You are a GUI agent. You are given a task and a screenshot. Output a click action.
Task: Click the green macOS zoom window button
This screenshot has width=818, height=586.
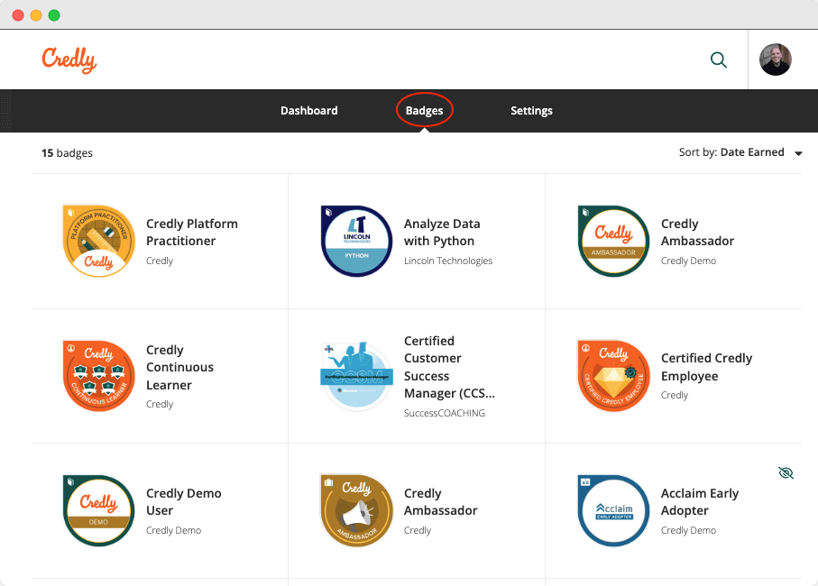(54, 15)
